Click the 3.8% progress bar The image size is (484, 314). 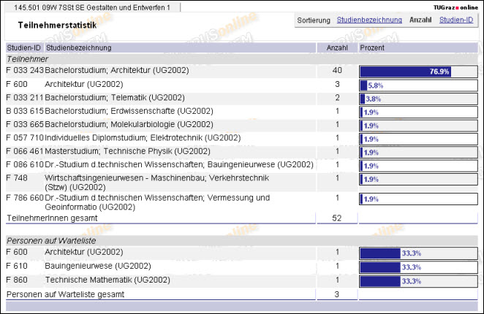pyautogui.click(x=418, y=99)
